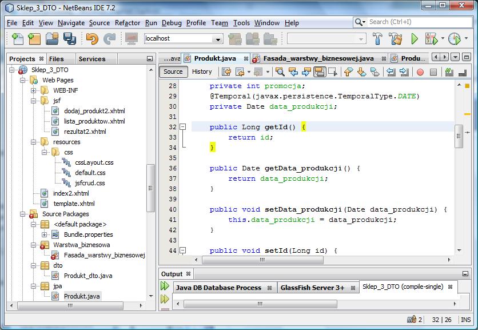This screenshot has width=478, height=330.
Task: Click Find Next Occurrence icon
Action: [306, 71]
